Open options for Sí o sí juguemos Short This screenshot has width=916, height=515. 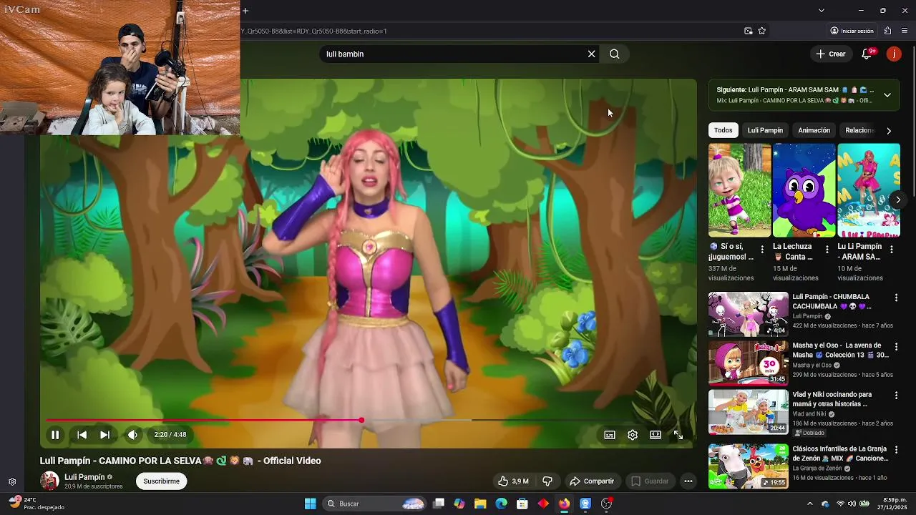[x=762, y=250]
